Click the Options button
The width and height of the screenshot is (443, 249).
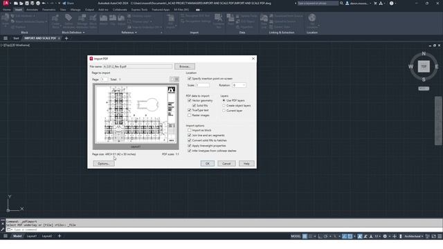click(x=103, y=163)
